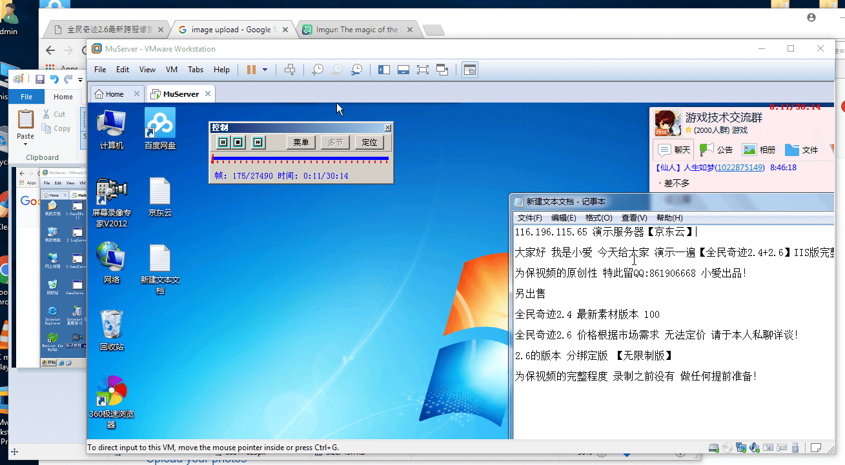The width and height of the screenshot is (845, 465).
Task: Open the VM menu
Action: (x=172, y=70)
